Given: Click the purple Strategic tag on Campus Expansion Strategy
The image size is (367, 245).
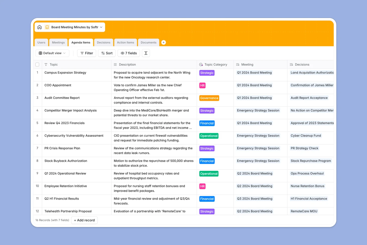Looking at the screenshot, I should [x=207, y=73].
